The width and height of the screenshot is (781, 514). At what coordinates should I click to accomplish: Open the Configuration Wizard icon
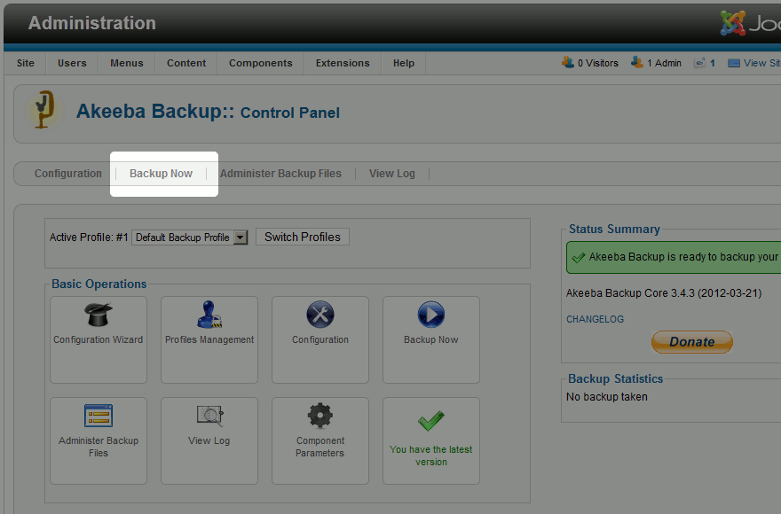point(99,315)
